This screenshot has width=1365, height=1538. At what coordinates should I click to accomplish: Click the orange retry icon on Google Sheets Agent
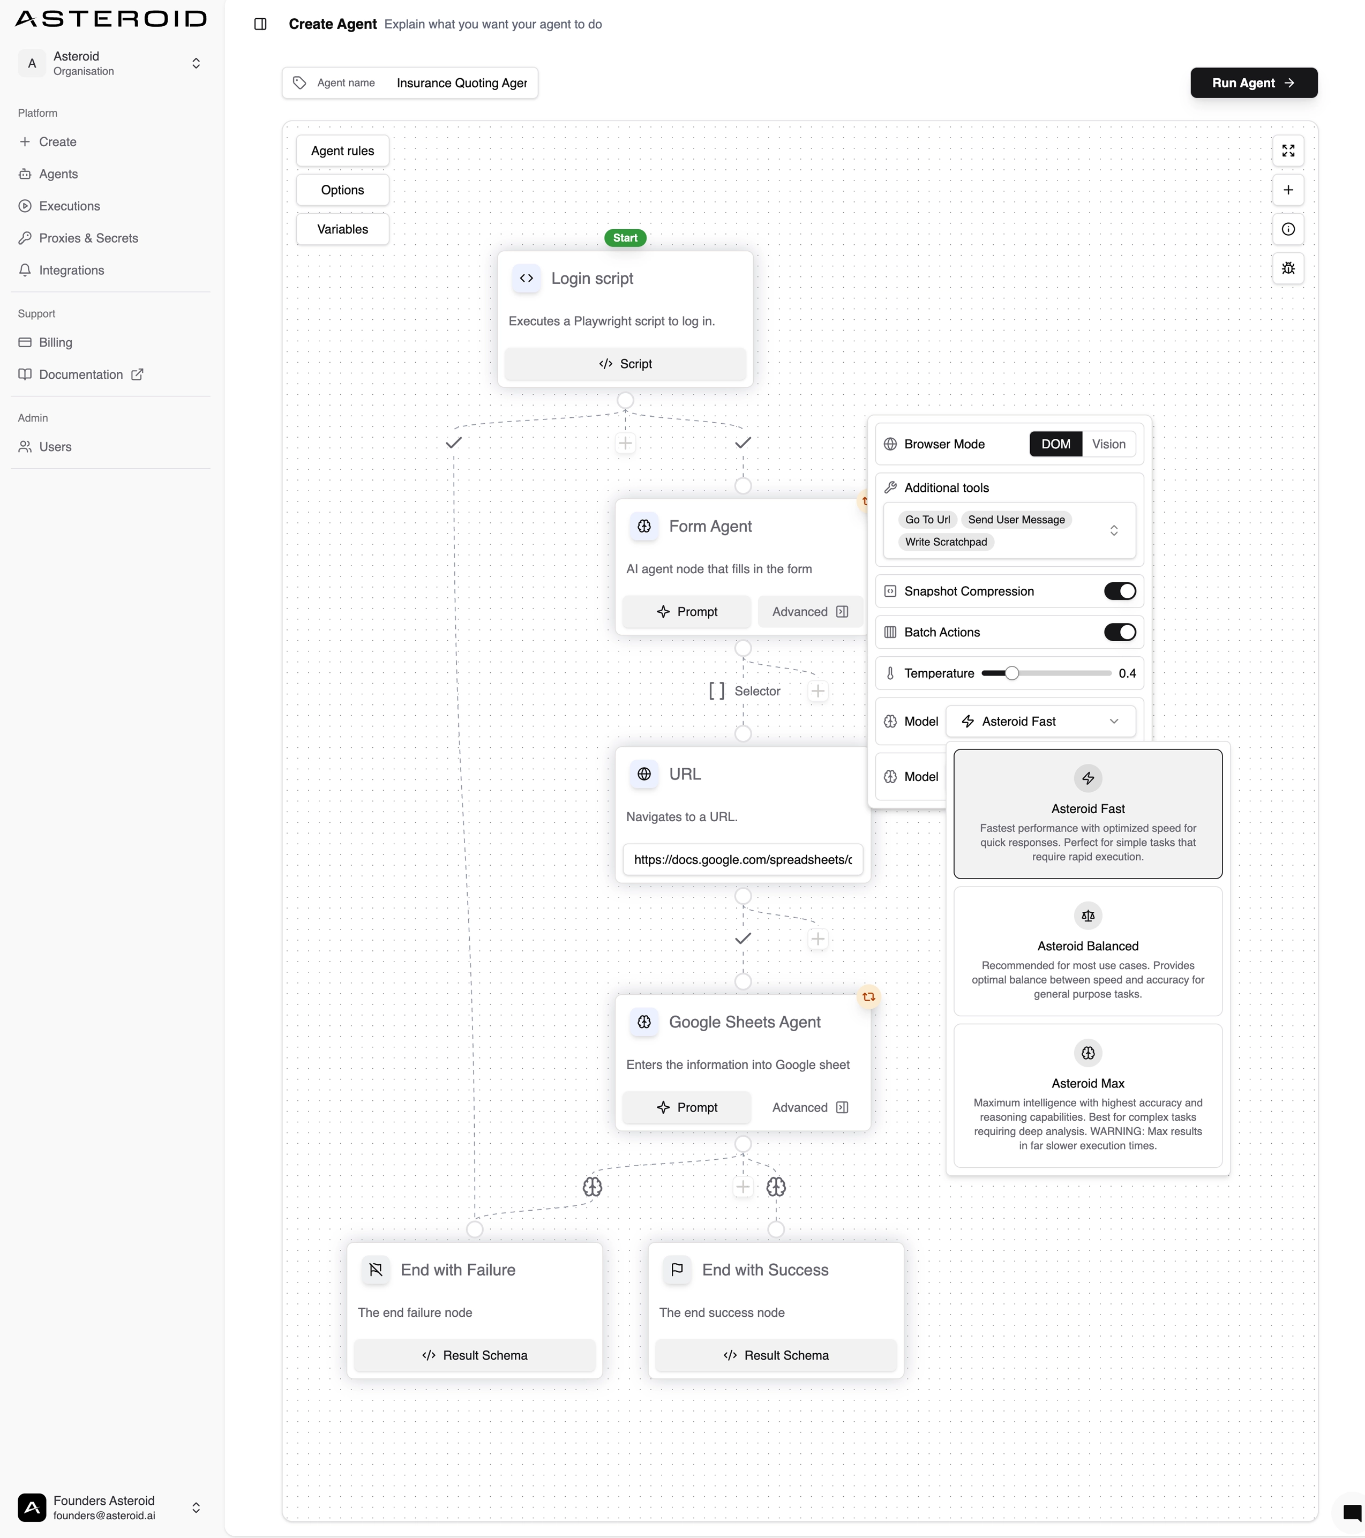tap(869, 997)
